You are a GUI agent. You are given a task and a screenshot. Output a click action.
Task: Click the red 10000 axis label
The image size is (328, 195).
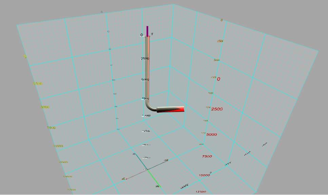point(204,175)
